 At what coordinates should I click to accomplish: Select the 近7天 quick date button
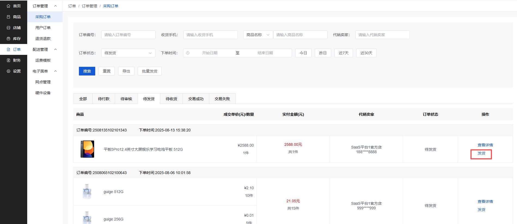click(344, 53)
